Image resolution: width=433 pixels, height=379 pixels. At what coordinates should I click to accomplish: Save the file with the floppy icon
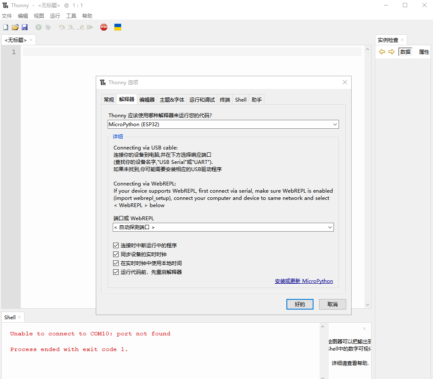[x=25, y=27]
